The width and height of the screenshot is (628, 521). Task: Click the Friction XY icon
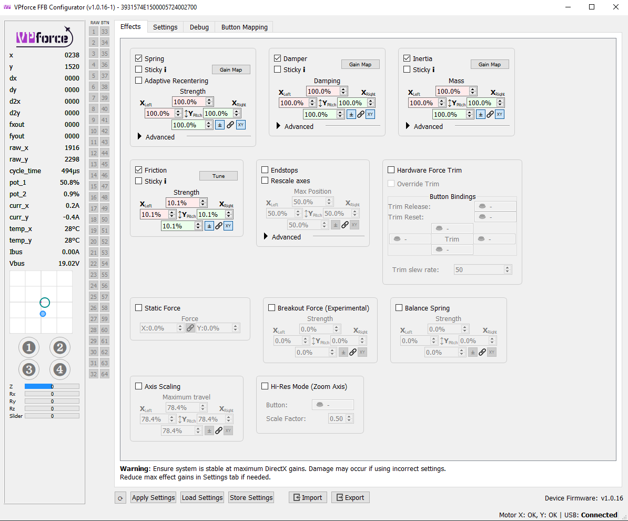[228, 226]
